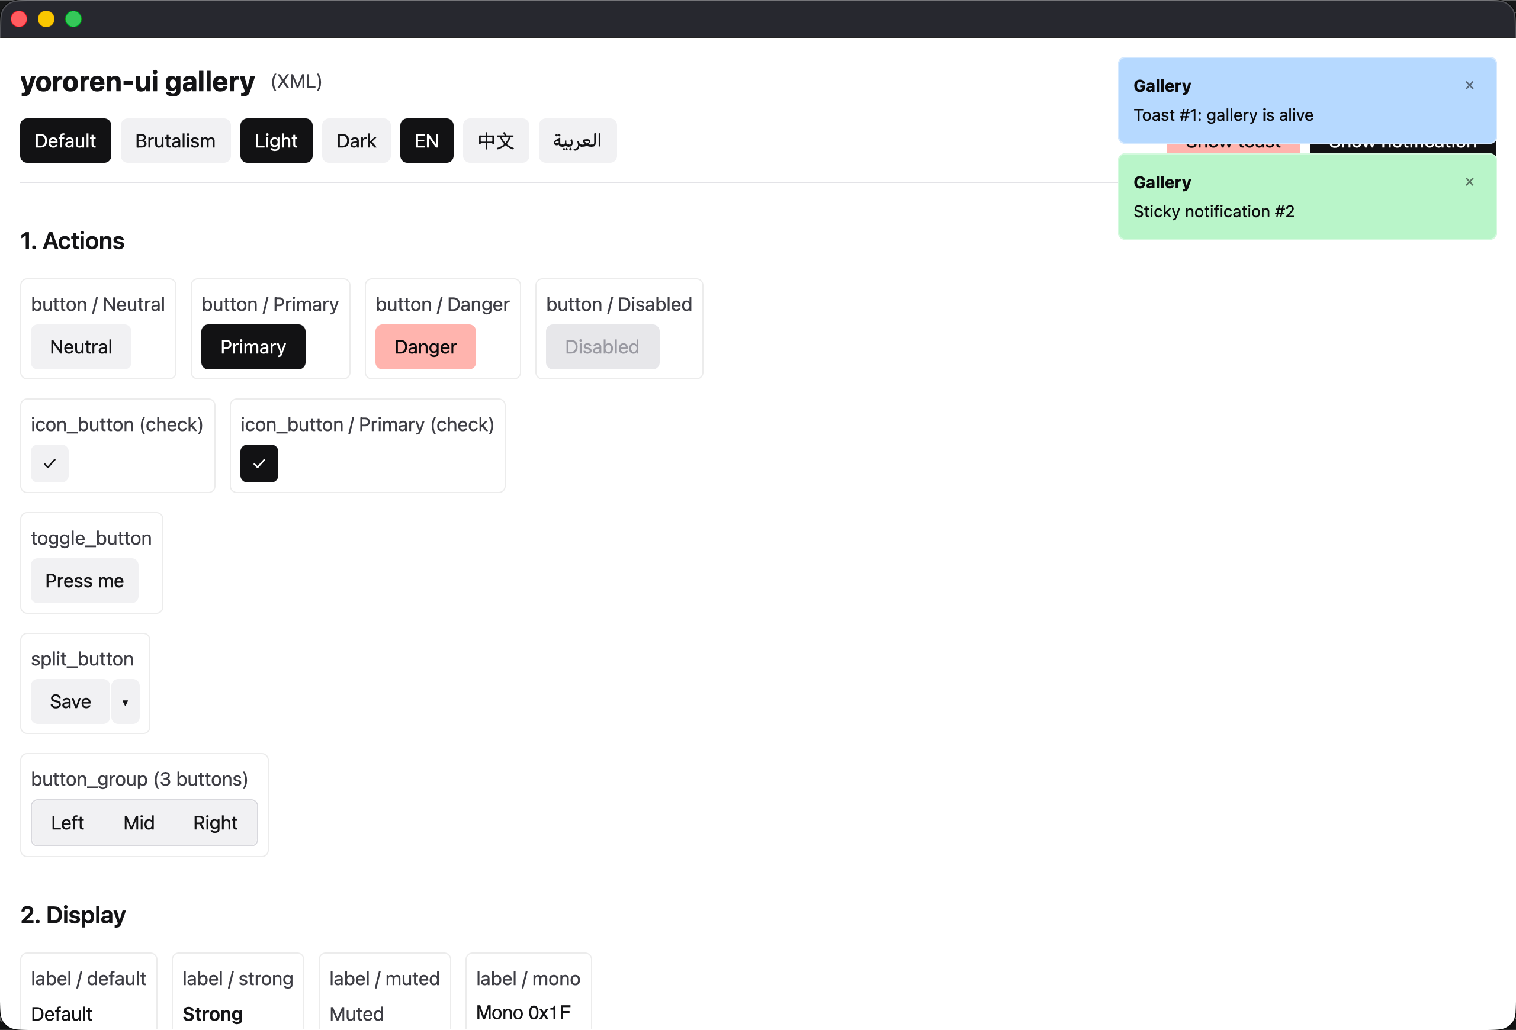Click the 1. Actions section heading
The image size is (1516, 1030).
coord(72,241)
